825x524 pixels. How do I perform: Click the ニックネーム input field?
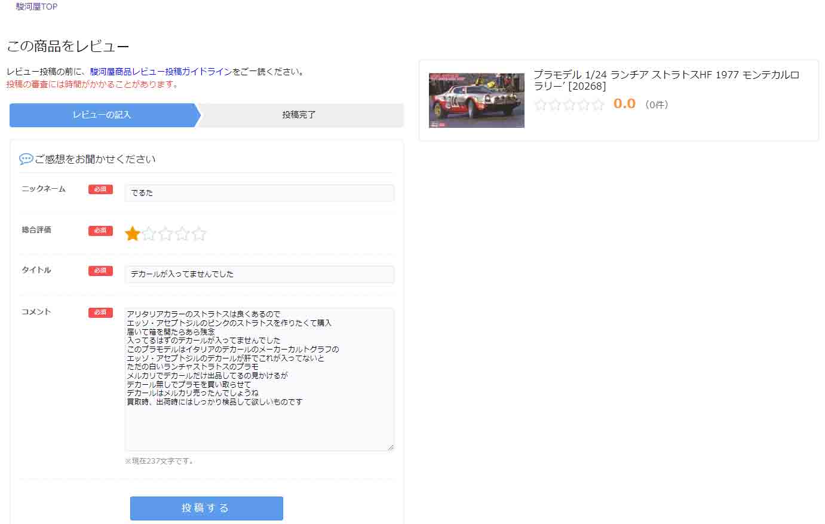(x=259, y=193)
